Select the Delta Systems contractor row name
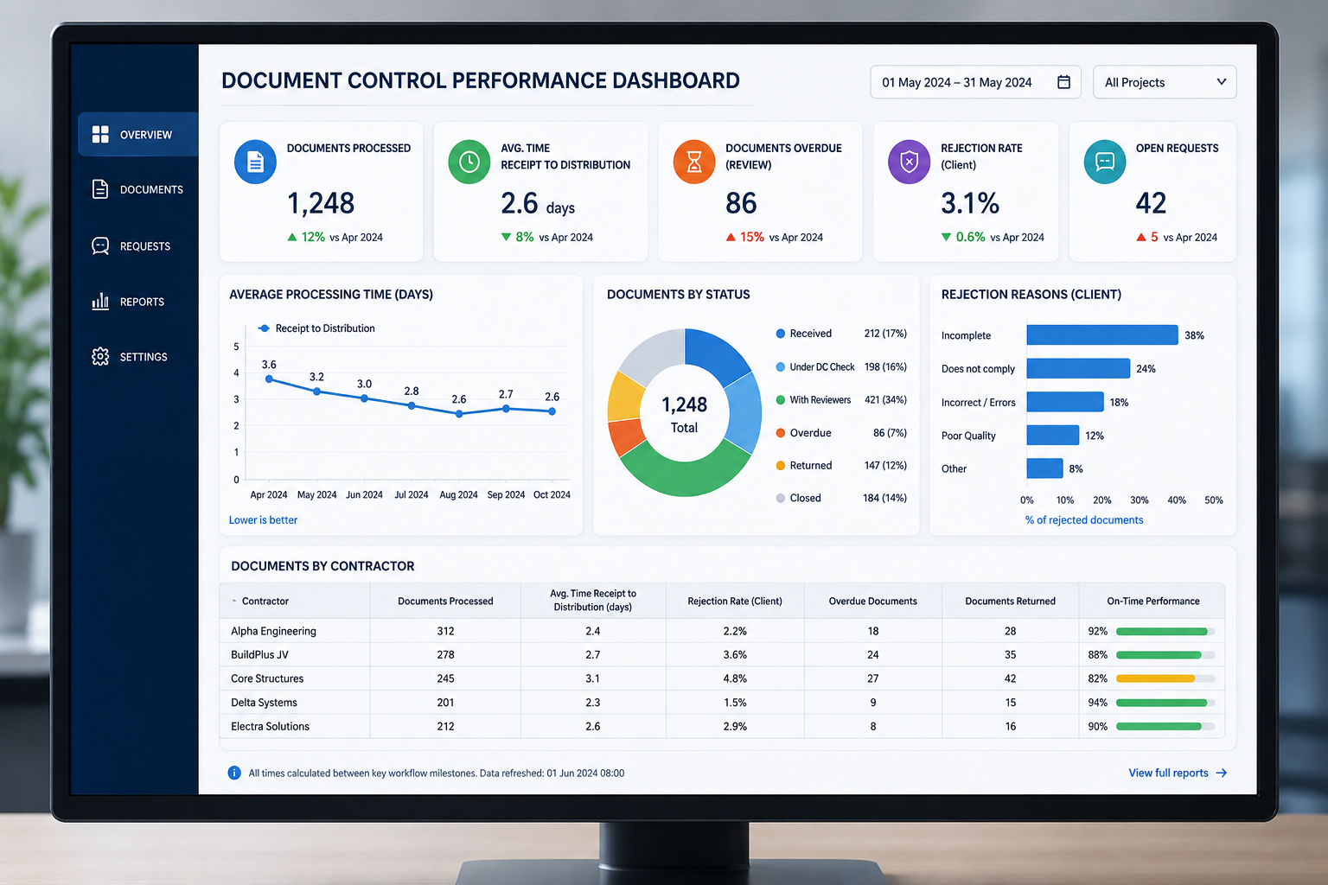Image resolution: width=1328 pixels, height=885 pixels. pos(264,703)
